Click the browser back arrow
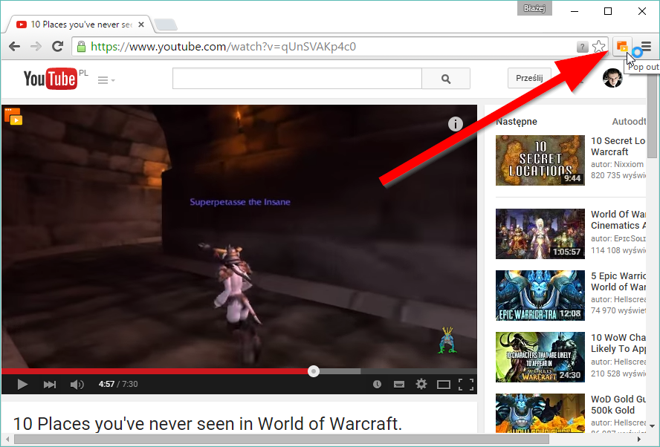This screenshot has width=660, height=447. 14,46
